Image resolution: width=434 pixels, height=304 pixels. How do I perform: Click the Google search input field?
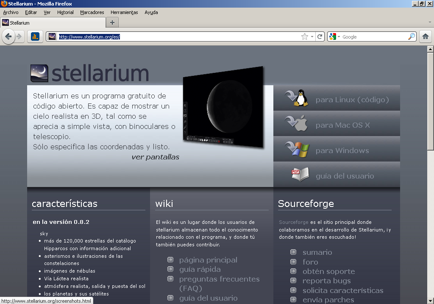pyautogui.click(x=374, y=36)
